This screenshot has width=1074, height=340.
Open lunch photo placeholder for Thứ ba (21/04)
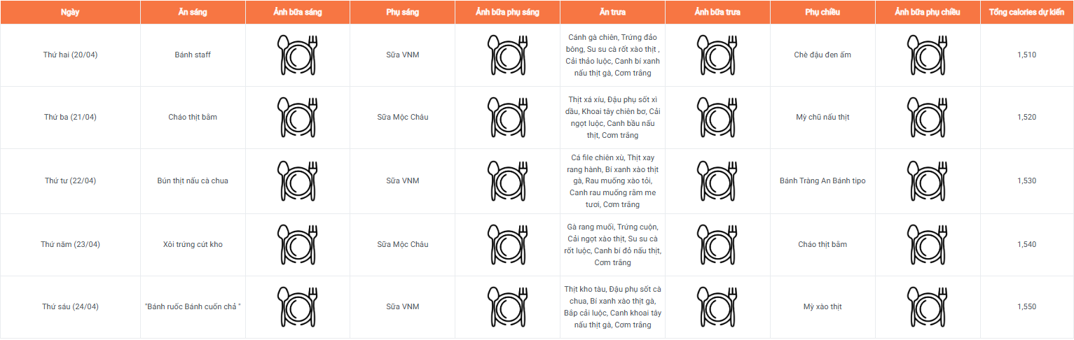coord(717,117)
